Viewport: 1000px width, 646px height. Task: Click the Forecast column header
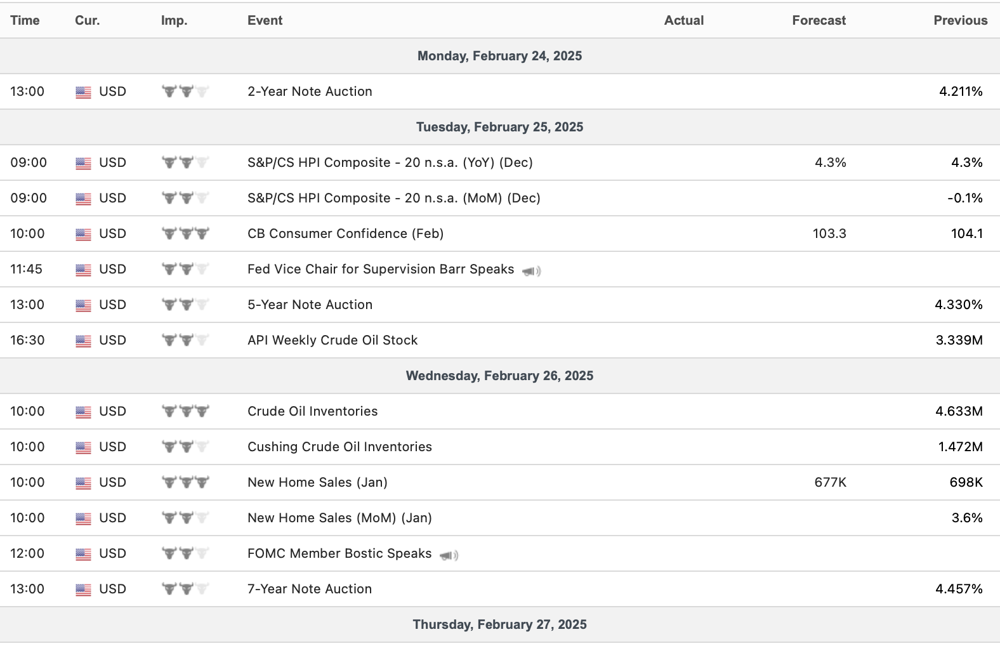click(819, 20)
